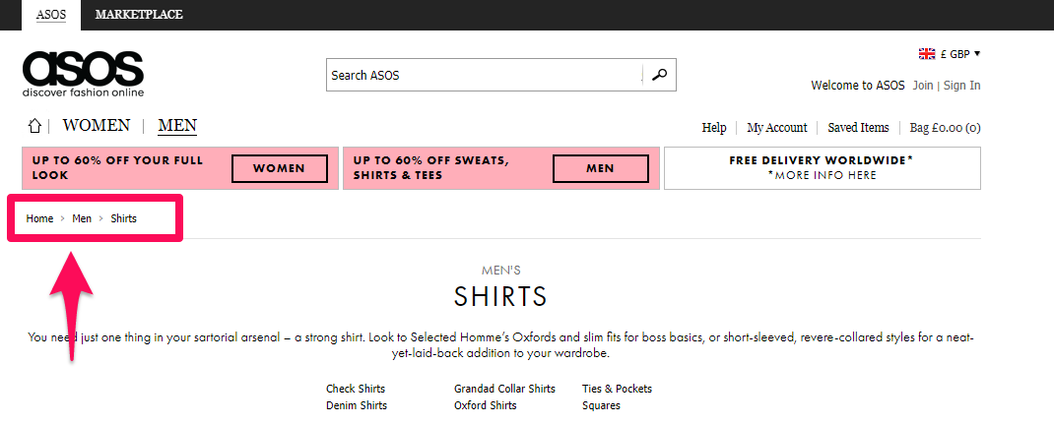Focus the Search ASOS input field
Viewport: 1054px width, 425px height.
[x=484, y=75]
